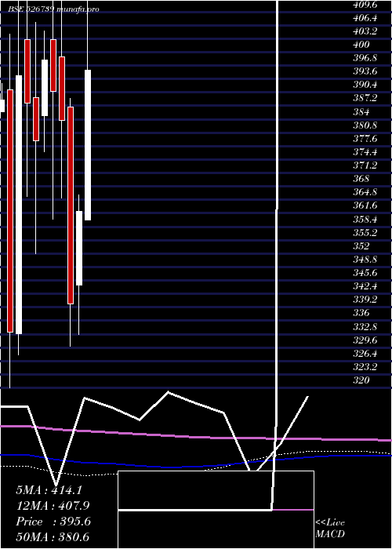392x549 pixels.
Task: Click the 336 price axis label
Action: (x=361, y=313)
